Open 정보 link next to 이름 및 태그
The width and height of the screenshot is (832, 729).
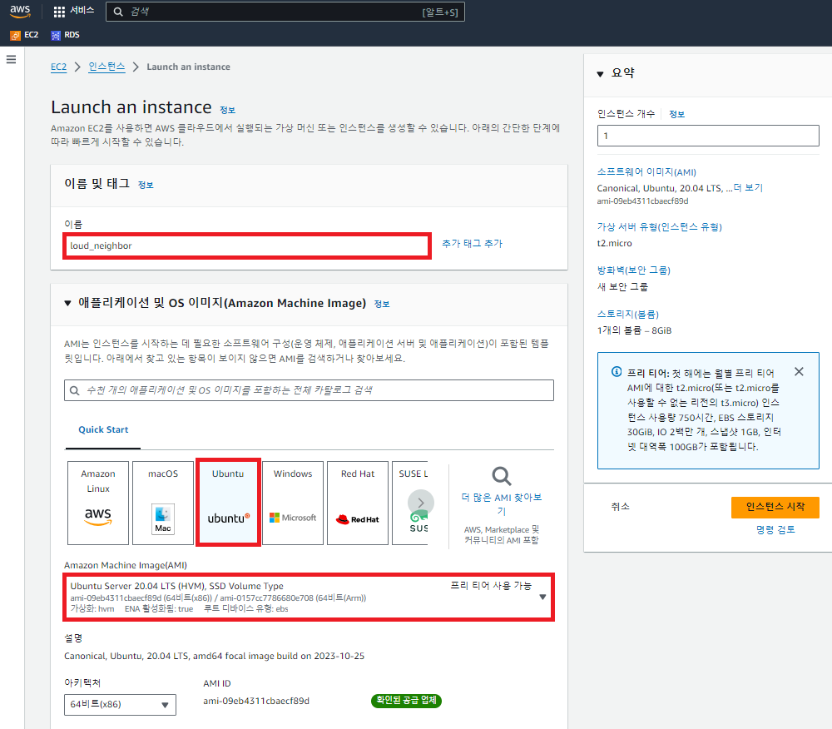[146, 185]
